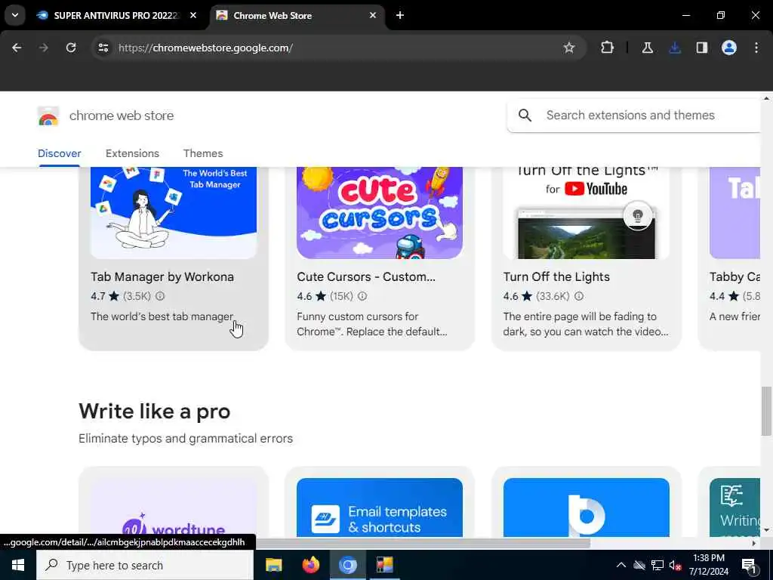Select the Discover tab

click(x=60, y=153)
